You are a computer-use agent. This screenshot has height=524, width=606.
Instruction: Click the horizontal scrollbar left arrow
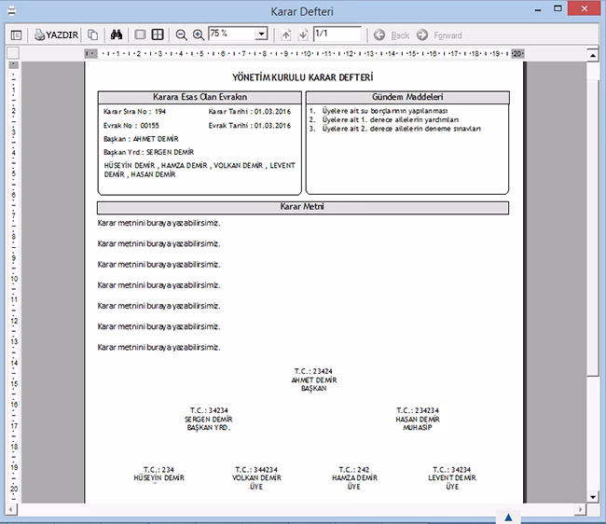click(11, 509)
